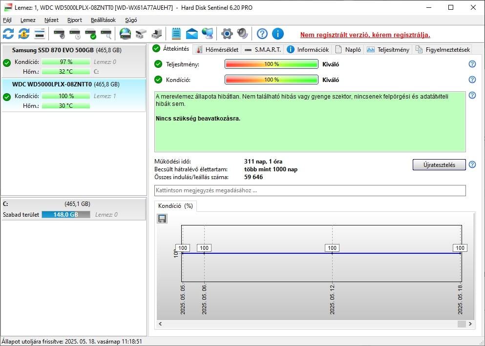The height and width of the screenshot is (346, 485).
Task: Click the refresh icon with warning triangle
Action: 24,34
